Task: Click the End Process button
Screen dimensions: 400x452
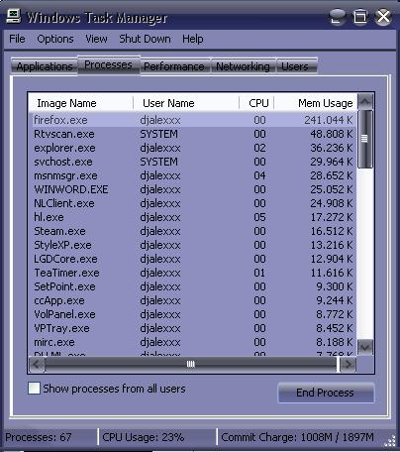Action: (x=326, y=393)
